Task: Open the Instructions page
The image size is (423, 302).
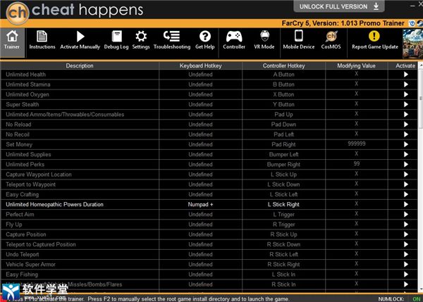Action: pos(42,40)
